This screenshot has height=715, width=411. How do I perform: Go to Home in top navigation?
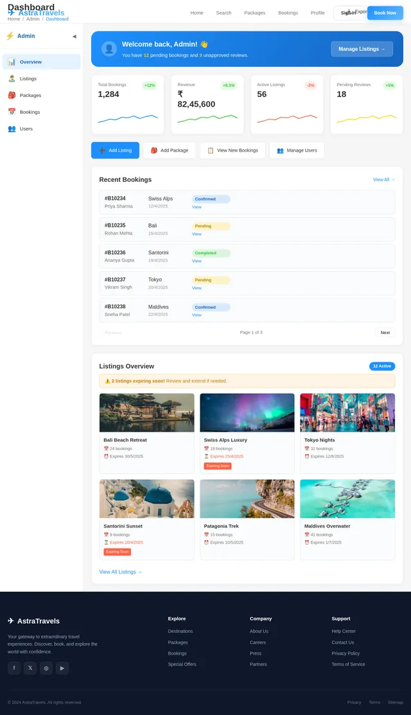pyautogui.click(x=197, y=13)
